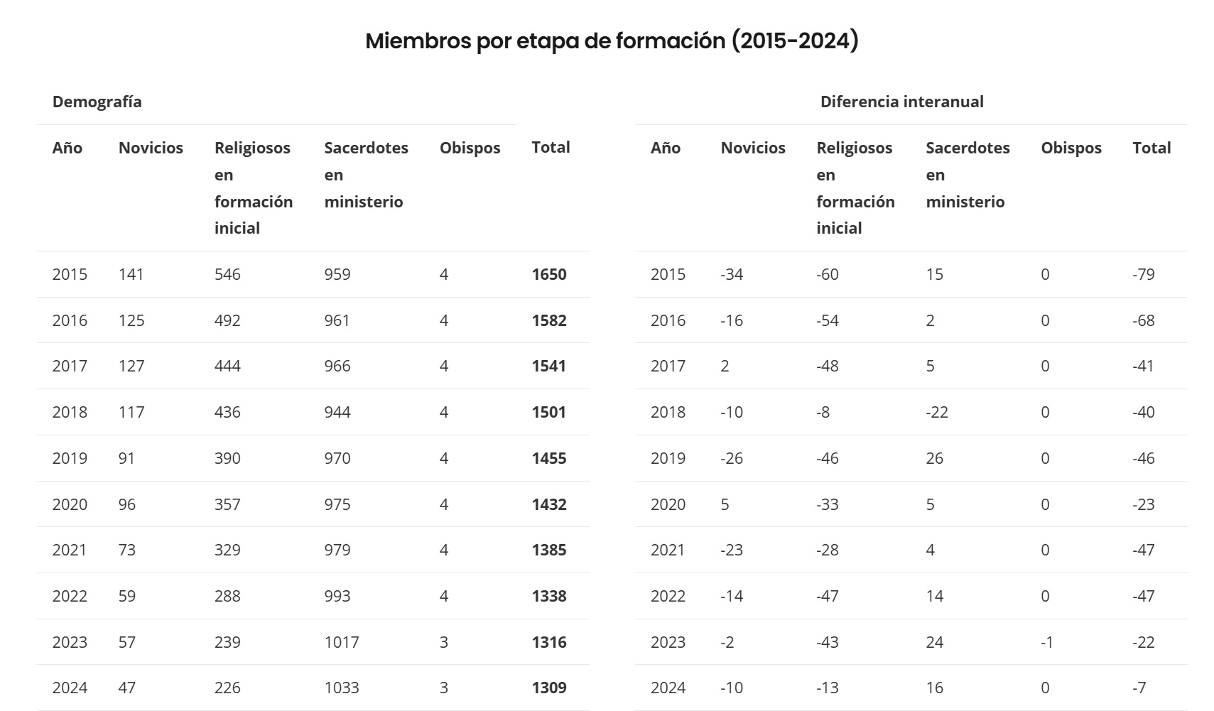Image resolution: width=1214 pixels, height=711 pixels.
Task: Select the bold total 1650 for 2015
Action: pos(549,274)
